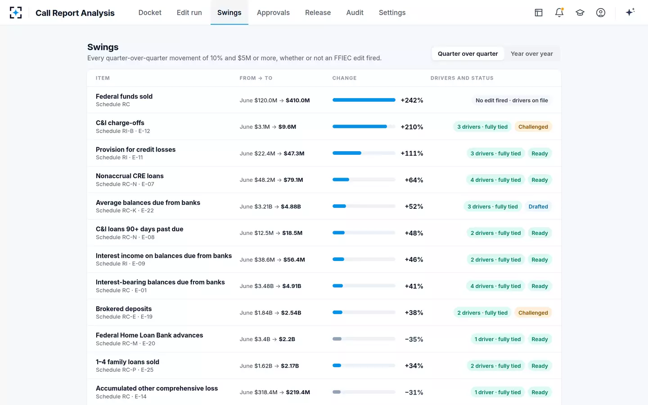Open the Edit run tab

[x=189, y=13]
